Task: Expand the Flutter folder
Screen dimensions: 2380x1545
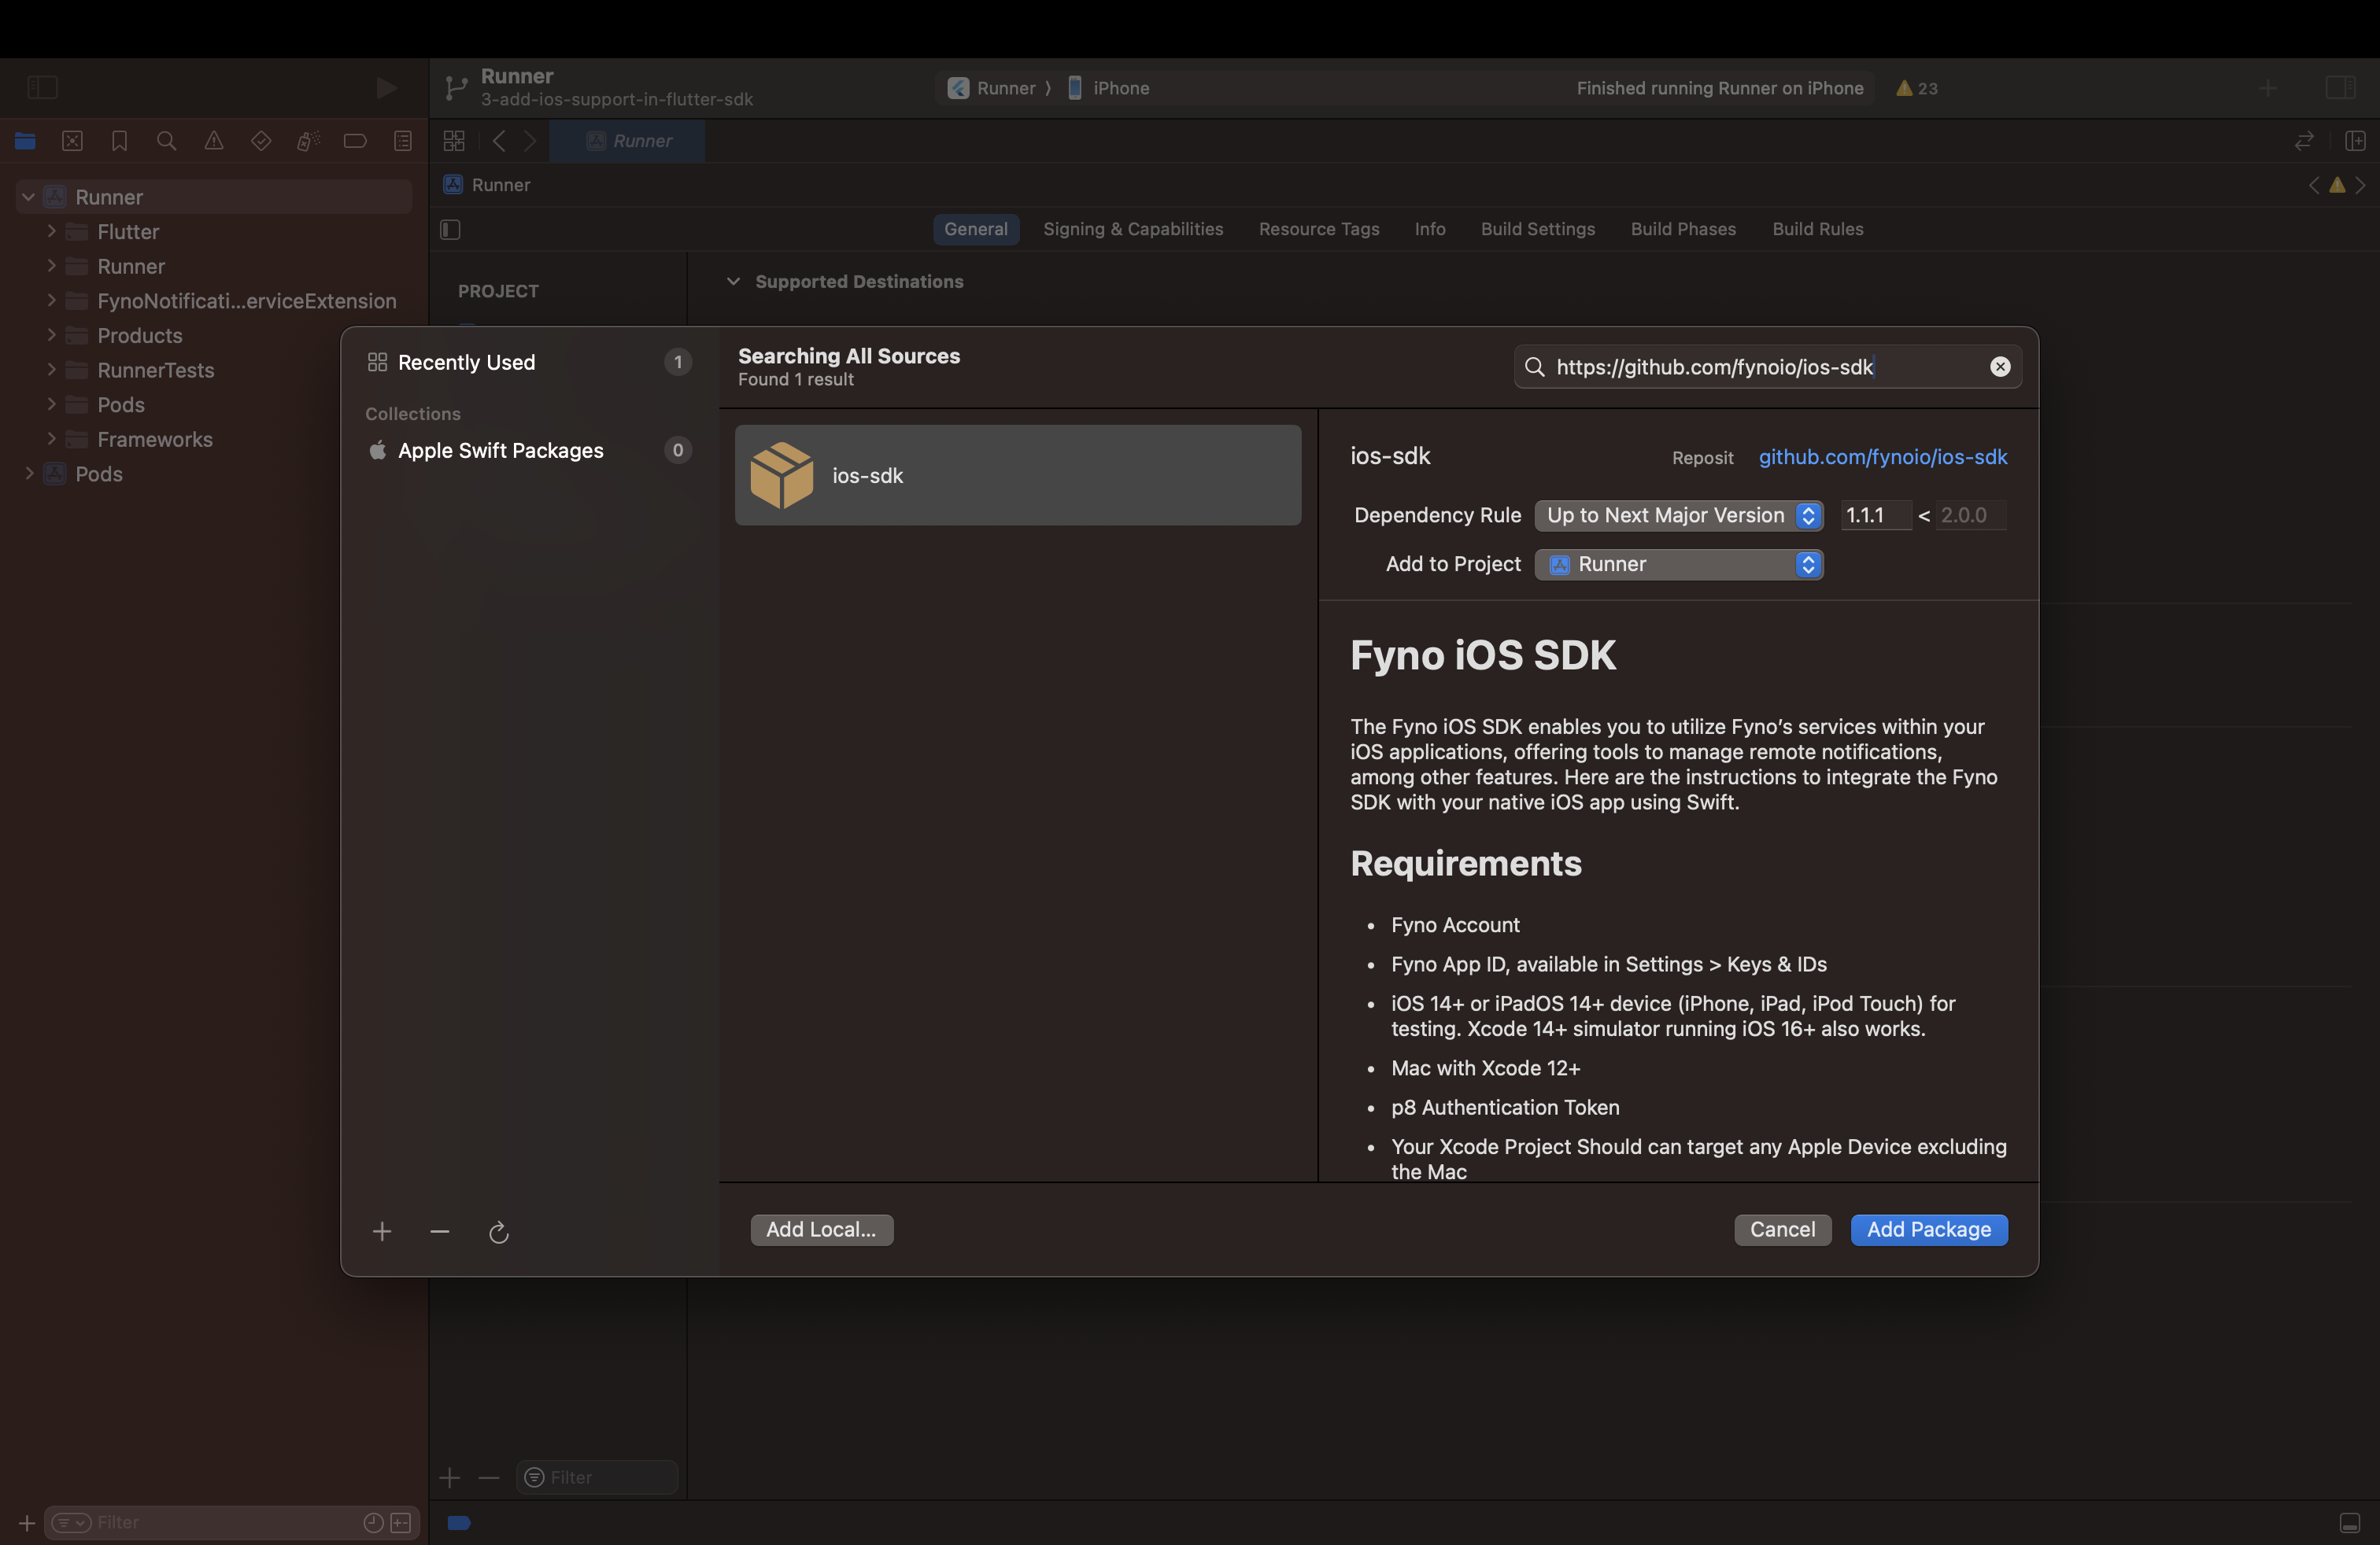Action: coord(51,232)
